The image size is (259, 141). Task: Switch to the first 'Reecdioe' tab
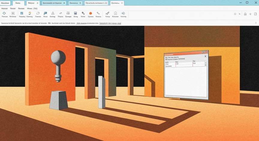[5, 3]
